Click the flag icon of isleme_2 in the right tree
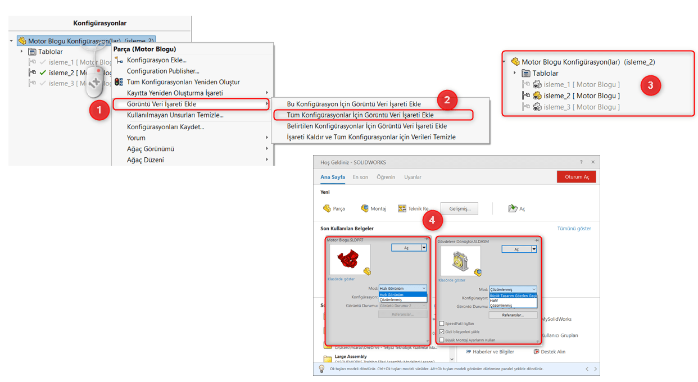 pyautogui.click(x=526, y=95)
